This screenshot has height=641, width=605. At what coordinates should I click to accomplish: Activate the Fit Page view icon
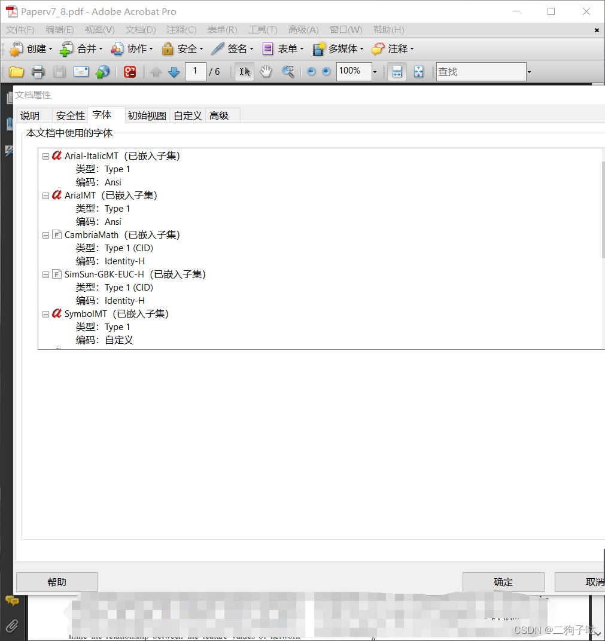pos(418,71)
